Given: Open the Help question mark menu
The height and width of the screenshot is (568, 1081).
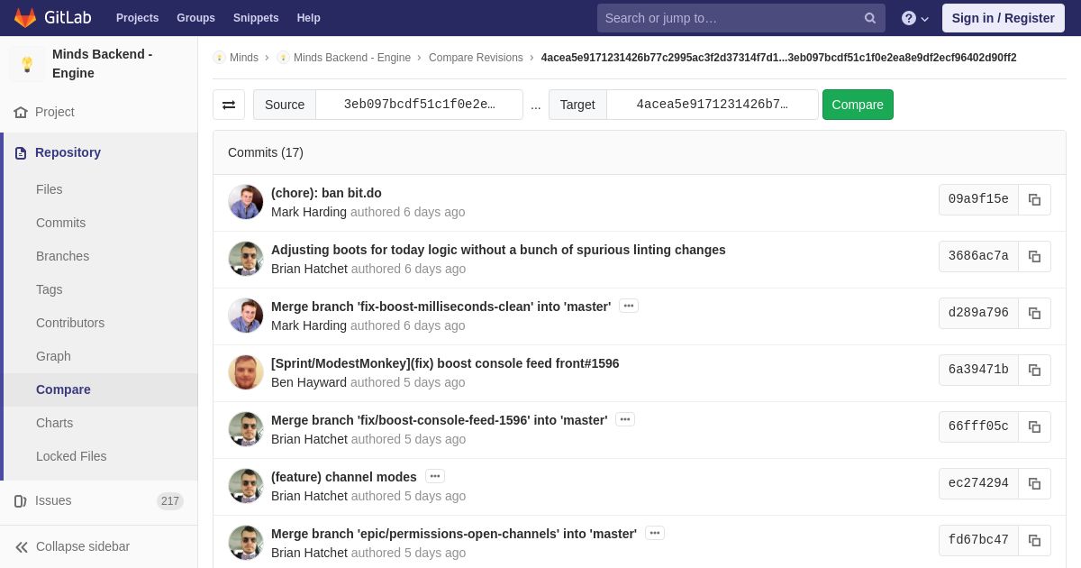Looking at the screenshot, I should (915, 18).
